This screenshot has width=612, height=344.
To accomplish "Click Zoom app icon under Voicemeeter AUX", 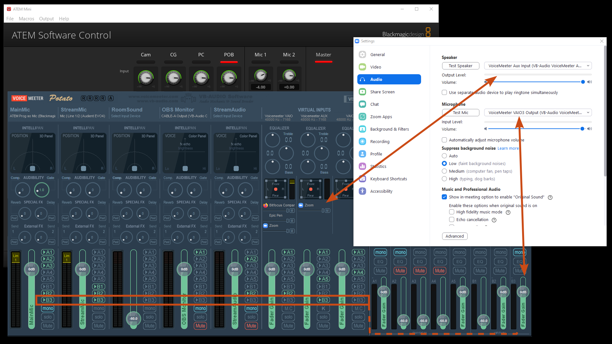I will click(301, 205).
